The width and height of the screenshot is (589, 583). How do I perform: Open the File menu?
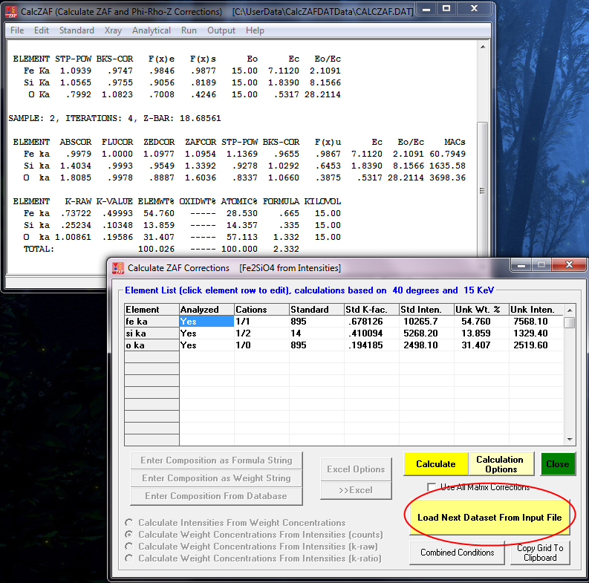tap(17, 30)
